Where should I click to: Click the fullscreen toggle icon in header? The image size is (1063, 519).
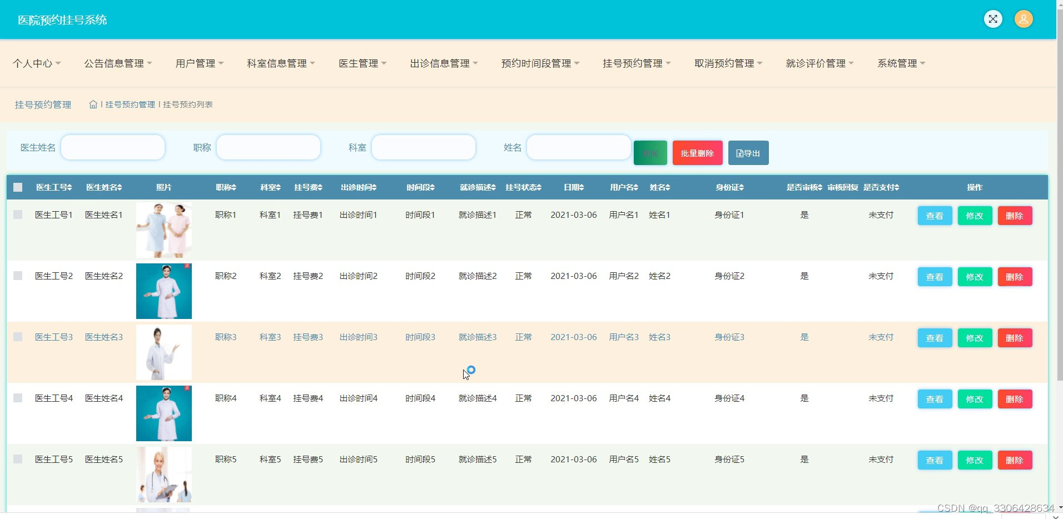click(993, 19)
